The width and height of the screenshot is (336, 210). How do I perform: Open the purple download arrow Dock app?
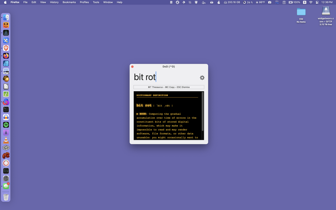tap(6, 132)
